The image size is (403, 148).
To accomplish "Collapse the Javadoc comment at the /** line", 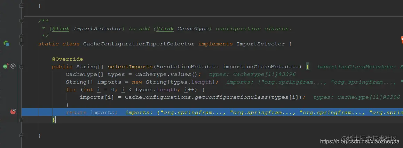I will click(x=21, y=21).
